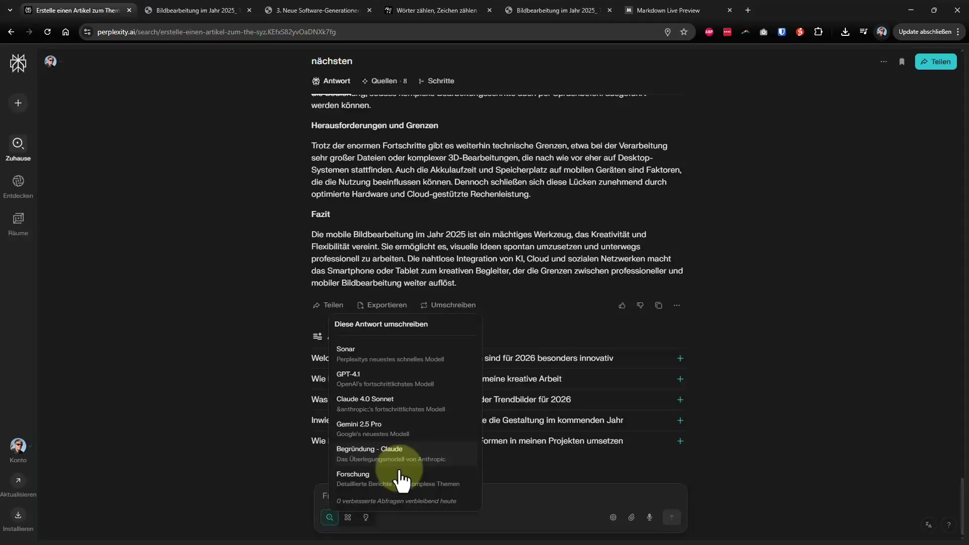Open a new browser tab
The width and height of the screenshot is (969, 545).
click(748, 10)
